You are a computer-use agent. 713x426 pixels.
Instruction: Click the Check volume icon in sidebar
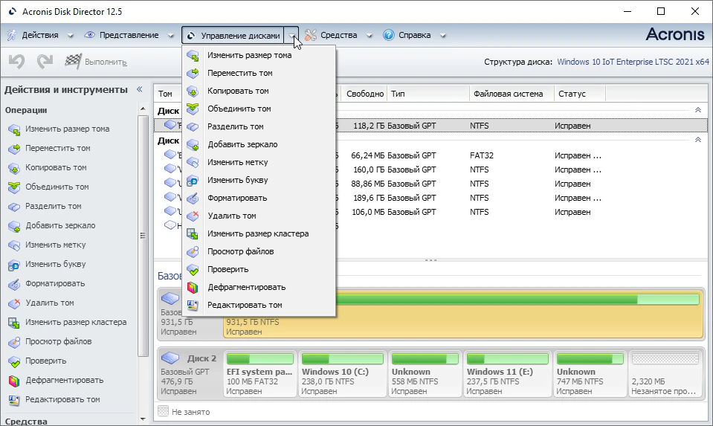tap(13, 361)
